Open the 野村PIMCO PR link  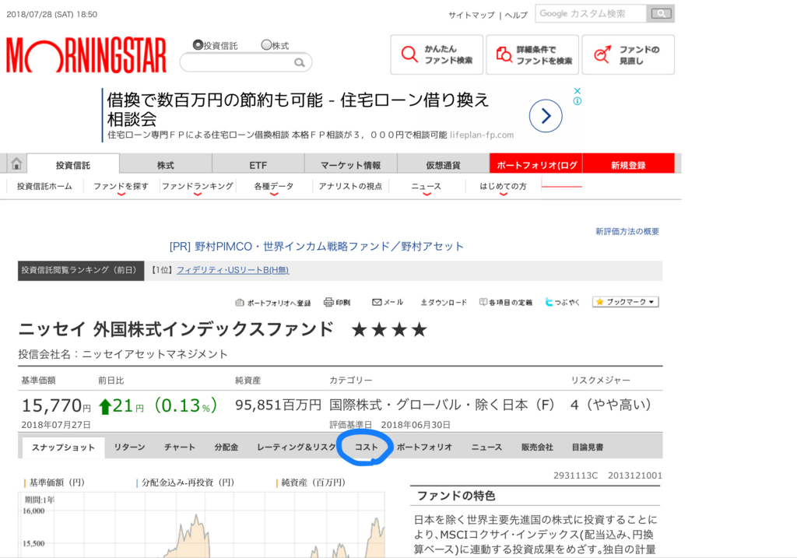(x=316, y=247)
